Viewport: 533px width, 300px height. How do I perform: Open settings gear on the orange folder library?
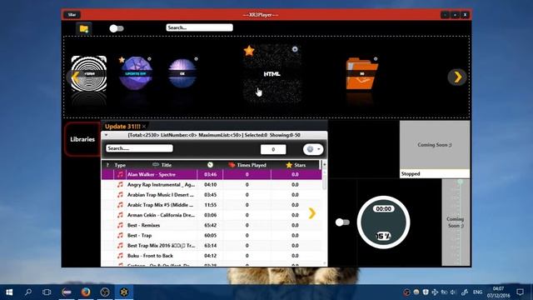(376, 59)
